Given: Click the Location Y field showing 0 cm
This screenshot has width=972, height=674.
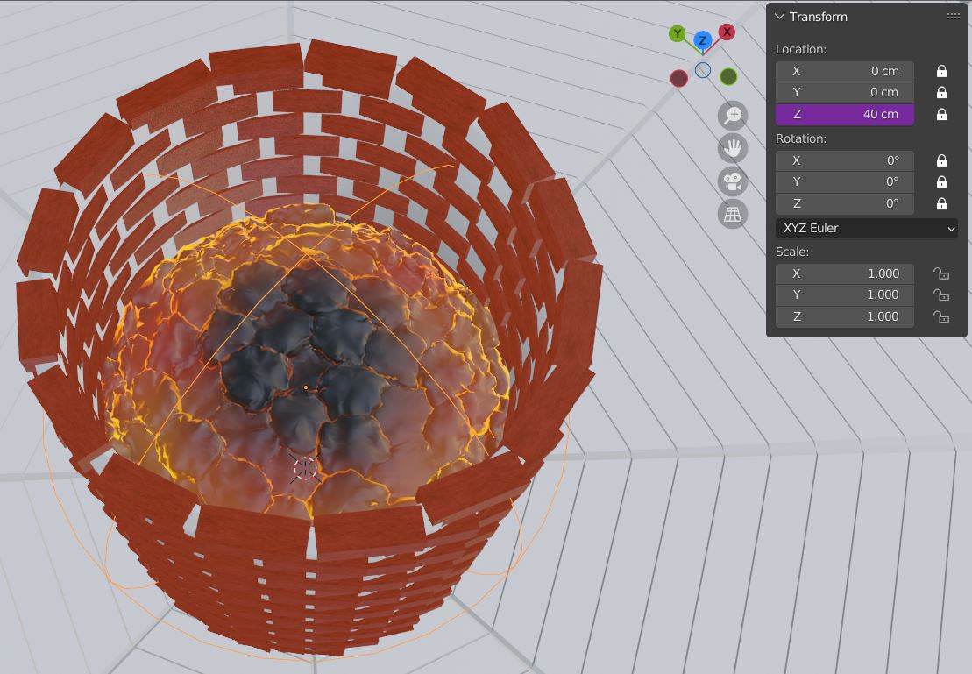Looking at the screenshot, I should coord(845,92).
